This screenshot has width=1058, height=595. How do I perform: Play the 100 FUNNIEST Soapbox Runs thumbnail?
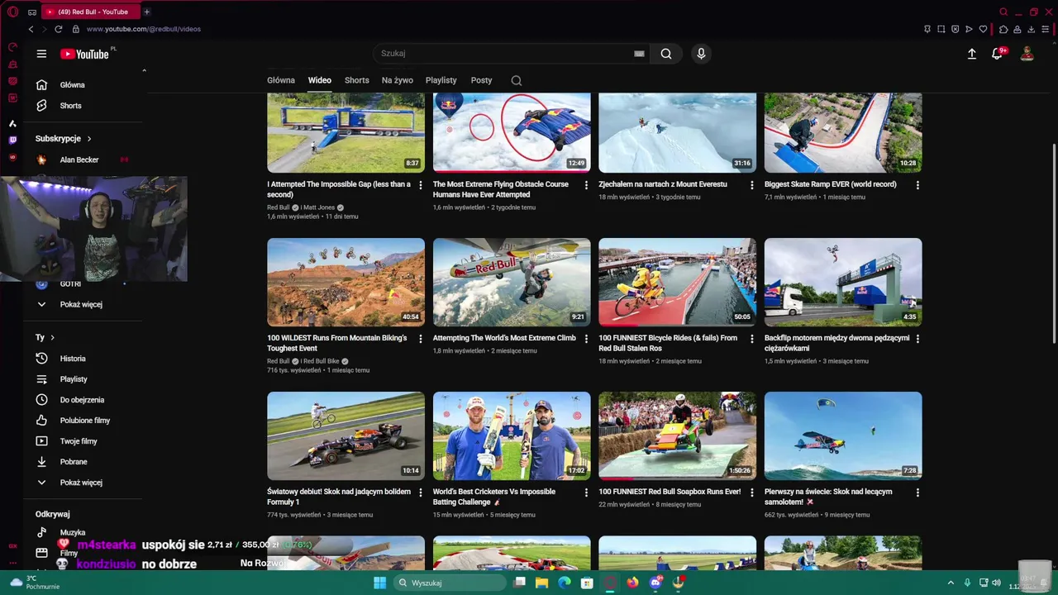[677, 436]
